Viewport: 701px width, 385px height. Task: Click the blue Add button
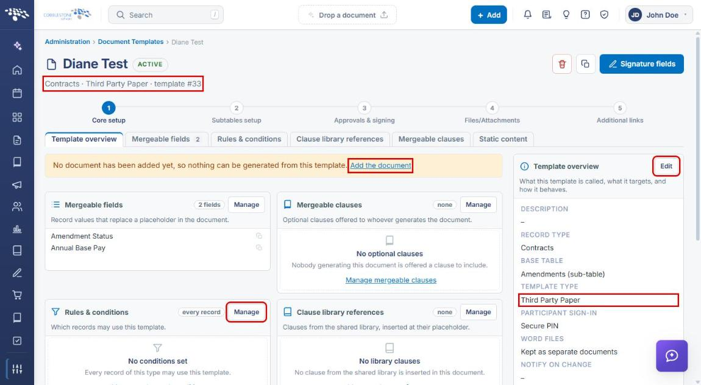coord(489,15)
